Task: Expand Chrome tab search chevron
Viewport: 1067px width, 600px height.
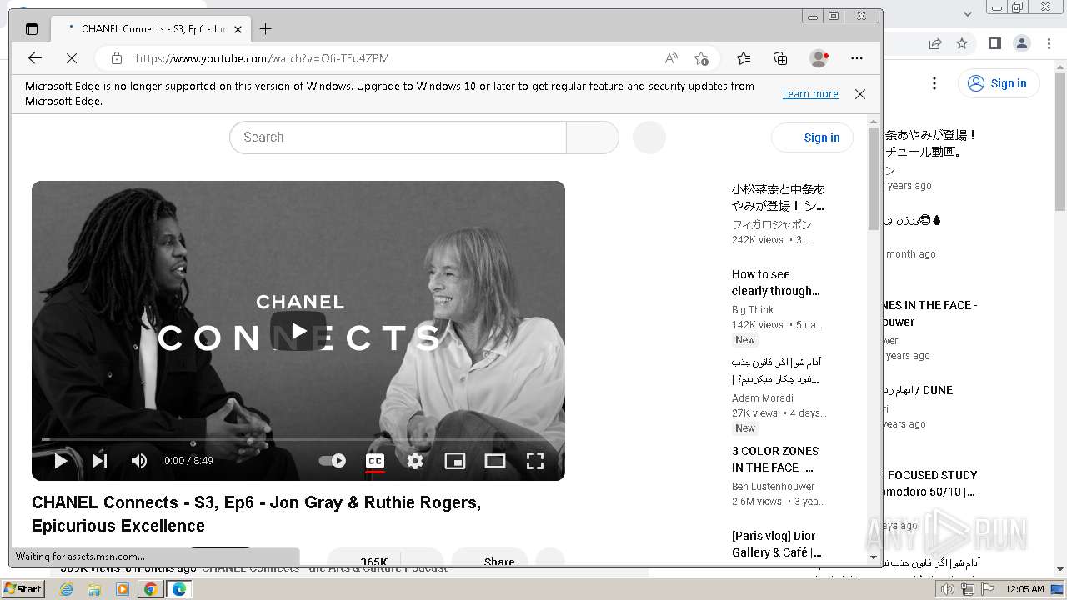Action: [968, 13]
